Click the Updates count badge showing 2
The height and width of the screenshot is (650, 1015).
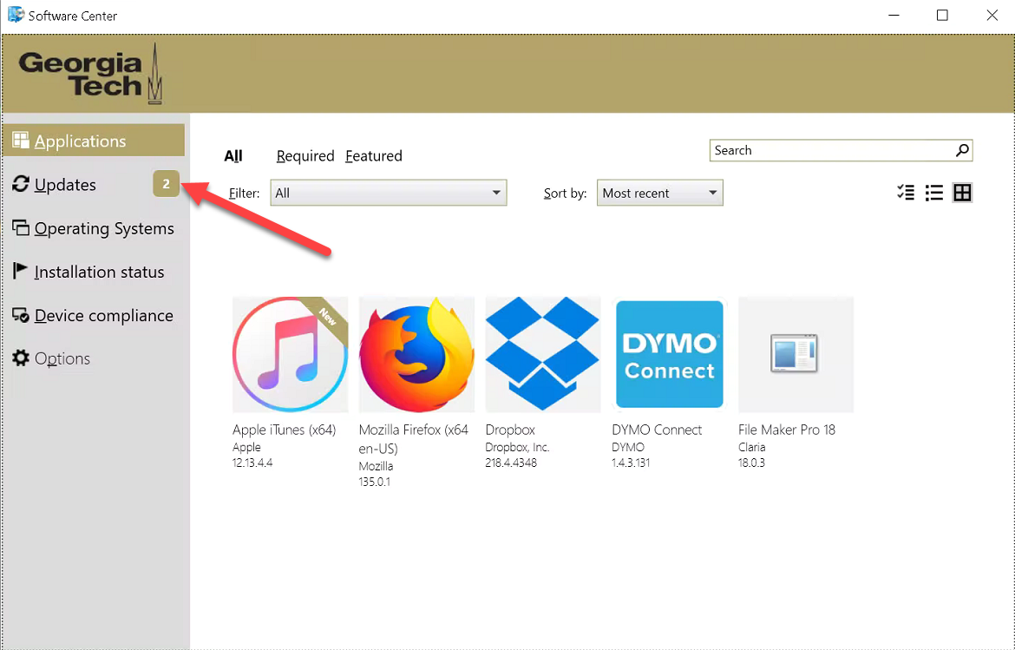pyautogui.click(x=166, y=184)
